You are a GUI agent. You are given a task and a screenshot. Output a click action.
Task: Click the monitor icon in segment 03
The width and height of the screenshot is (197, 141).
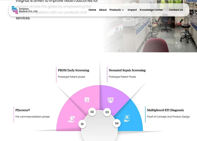(111, 100)
